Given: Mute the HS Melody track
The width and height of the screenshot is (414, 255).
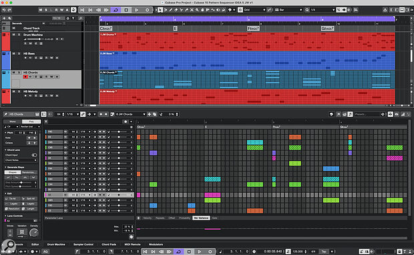Looking at the screenshot, I should [14, 91].
